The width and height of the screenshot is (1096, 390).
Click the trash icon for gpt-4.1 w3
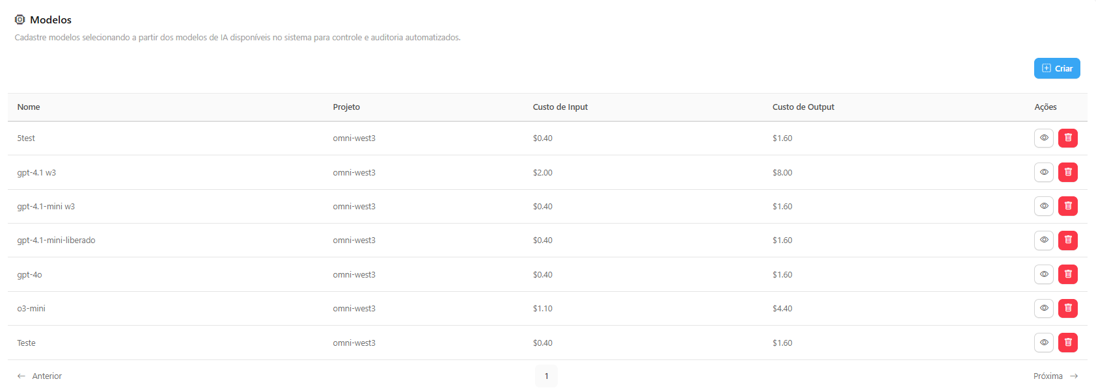point(1067,172)
